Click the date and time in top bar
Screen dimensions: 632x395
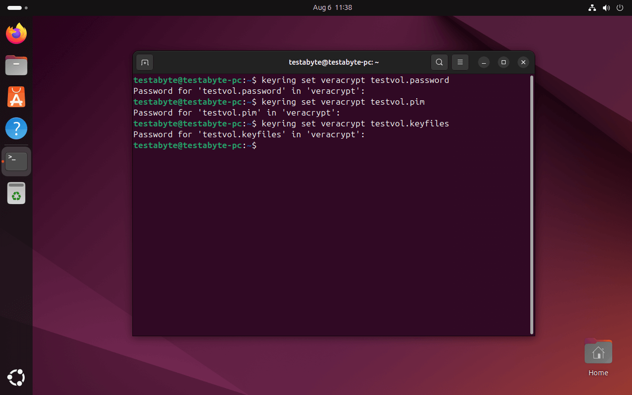tap(332, 7)
